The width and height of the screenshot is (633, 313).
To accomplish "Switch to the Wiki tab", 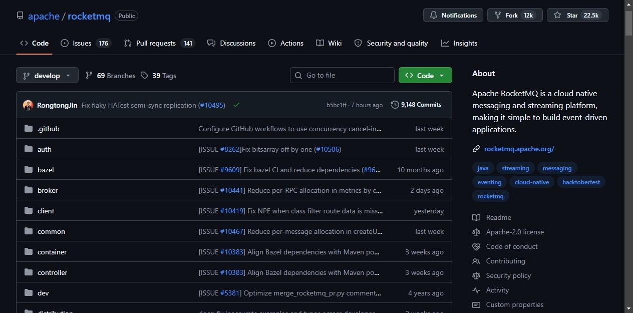I will (329, 43).
